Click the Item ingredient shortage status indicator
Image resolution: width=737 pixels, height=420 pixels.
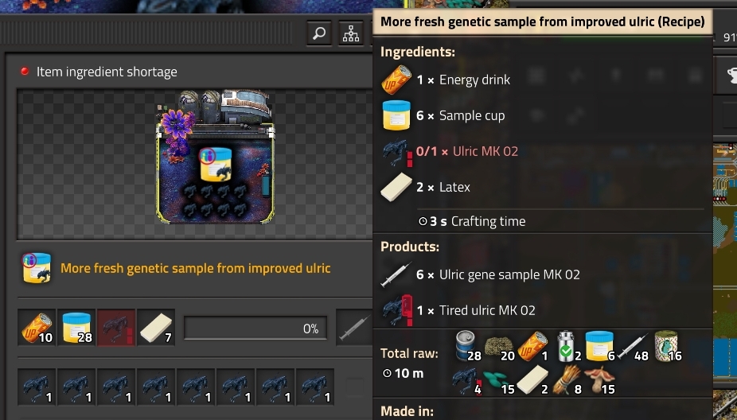click(99, 72)
